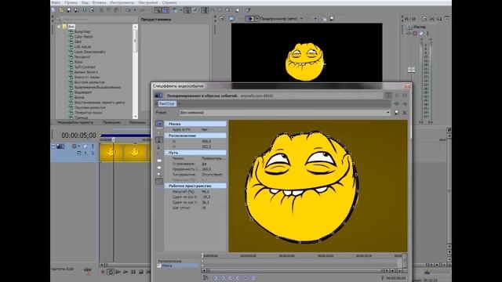Click the Режим value in Путь
The image size is (502, 282).
pos(213,158)
